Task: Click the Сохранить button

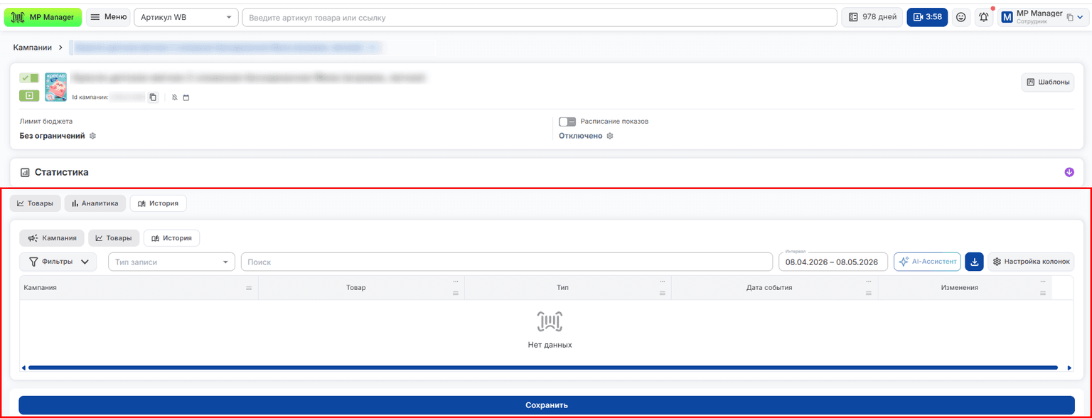Action: coord(546,405)
